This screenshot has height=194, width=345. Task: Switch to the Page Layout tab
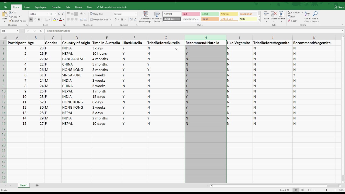point(40,7)
